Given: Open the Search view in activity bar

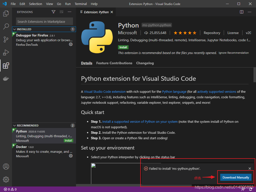Looking at the screenshot, I should tap(6, 26).
